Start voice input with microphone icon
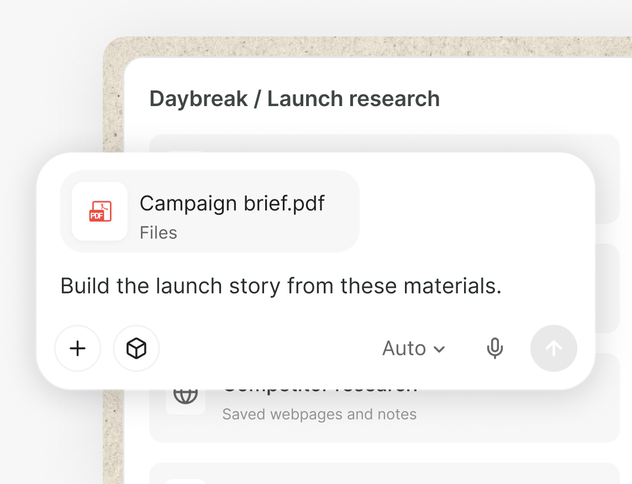Image resolution: width=632 pixels, height=484 pixels. click(x=494, y=348)
